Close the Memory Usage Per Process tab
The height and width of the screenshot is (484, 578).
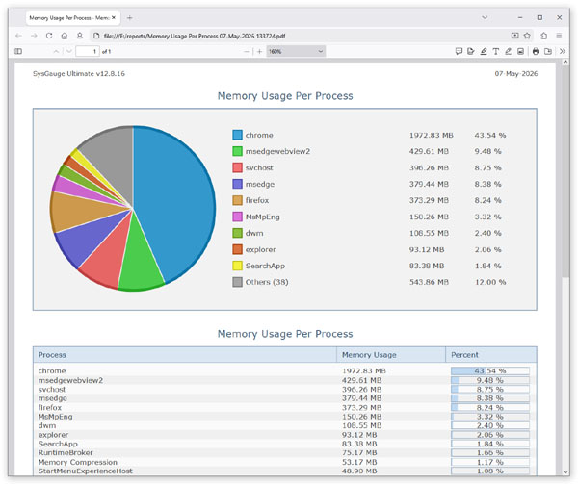pos(114,17)
